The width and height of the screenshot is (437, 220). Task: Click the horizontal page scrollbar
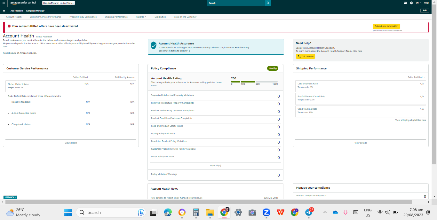tap(208, 202)
